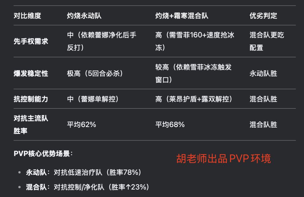
Task: Click the 对比维度 column header
Action: (27, 16)
